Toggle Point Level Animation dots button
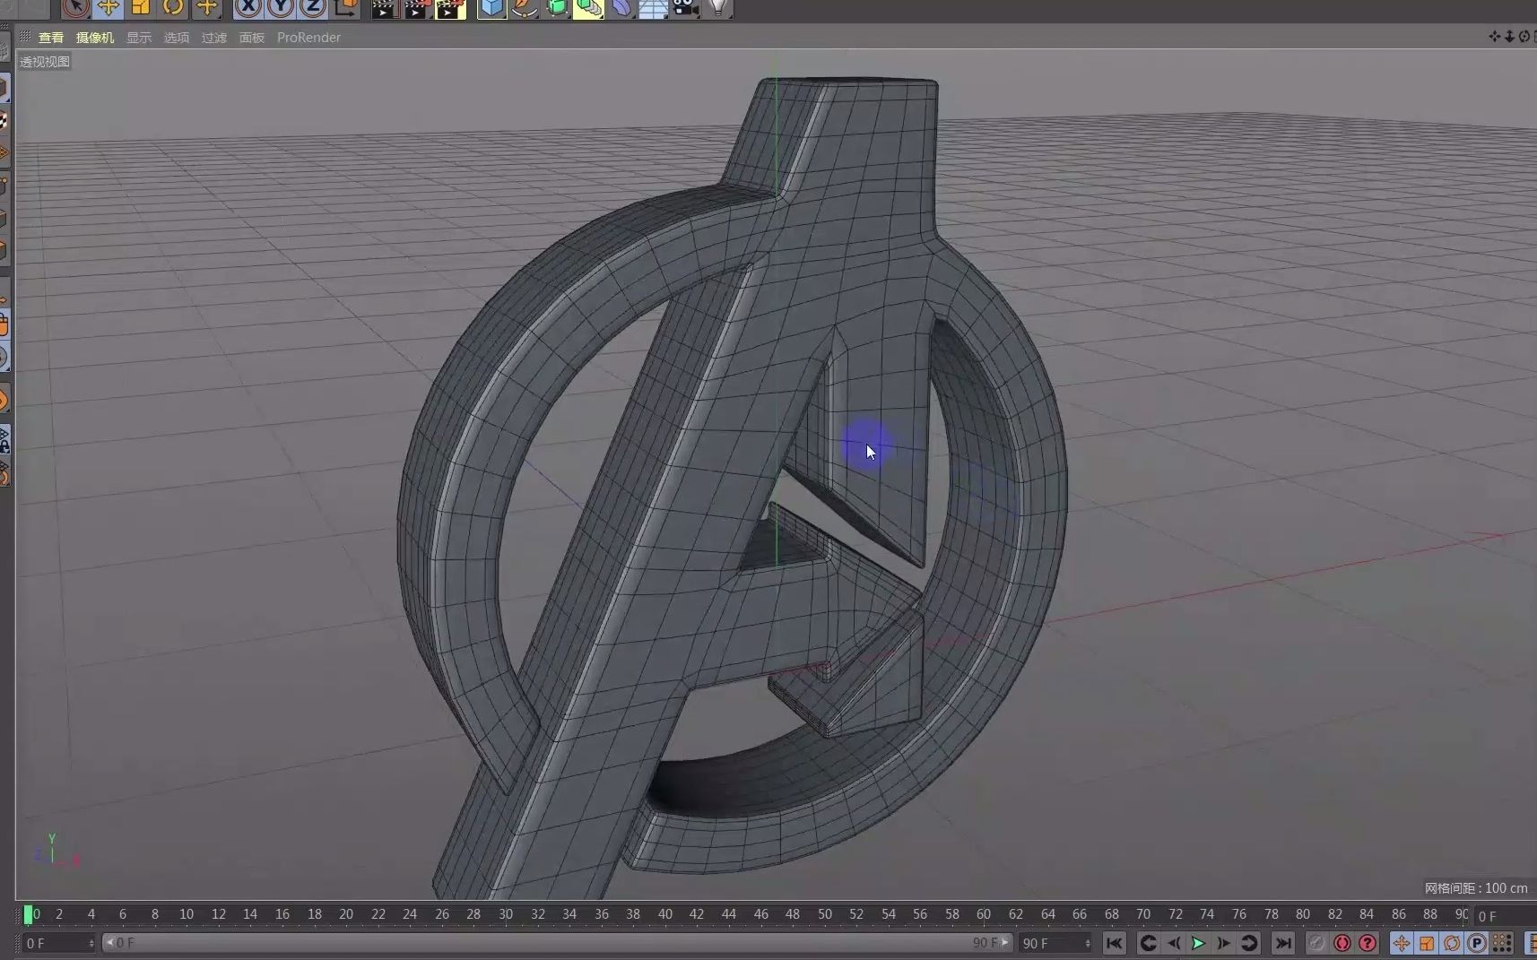The width and height of the screenshot is (1537, 960). click(1502, 943)
